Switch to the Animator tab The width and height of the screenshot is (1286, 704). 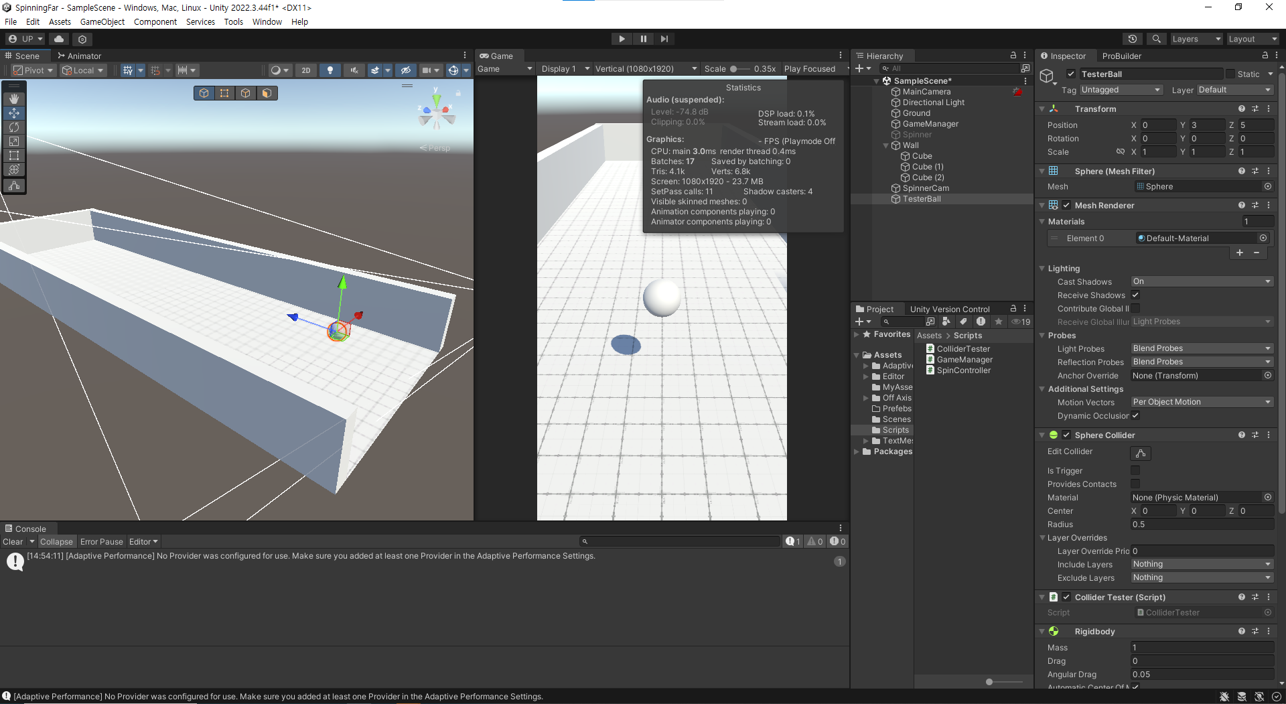pyautogui.click(x=79, y=56)
